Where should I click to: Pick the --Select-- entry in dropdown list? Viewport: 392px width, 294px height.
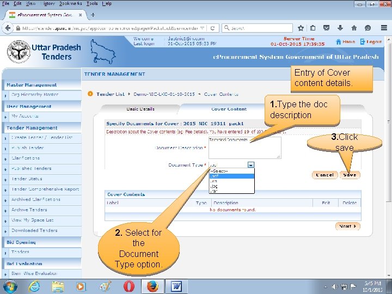[x=232, y=171]
